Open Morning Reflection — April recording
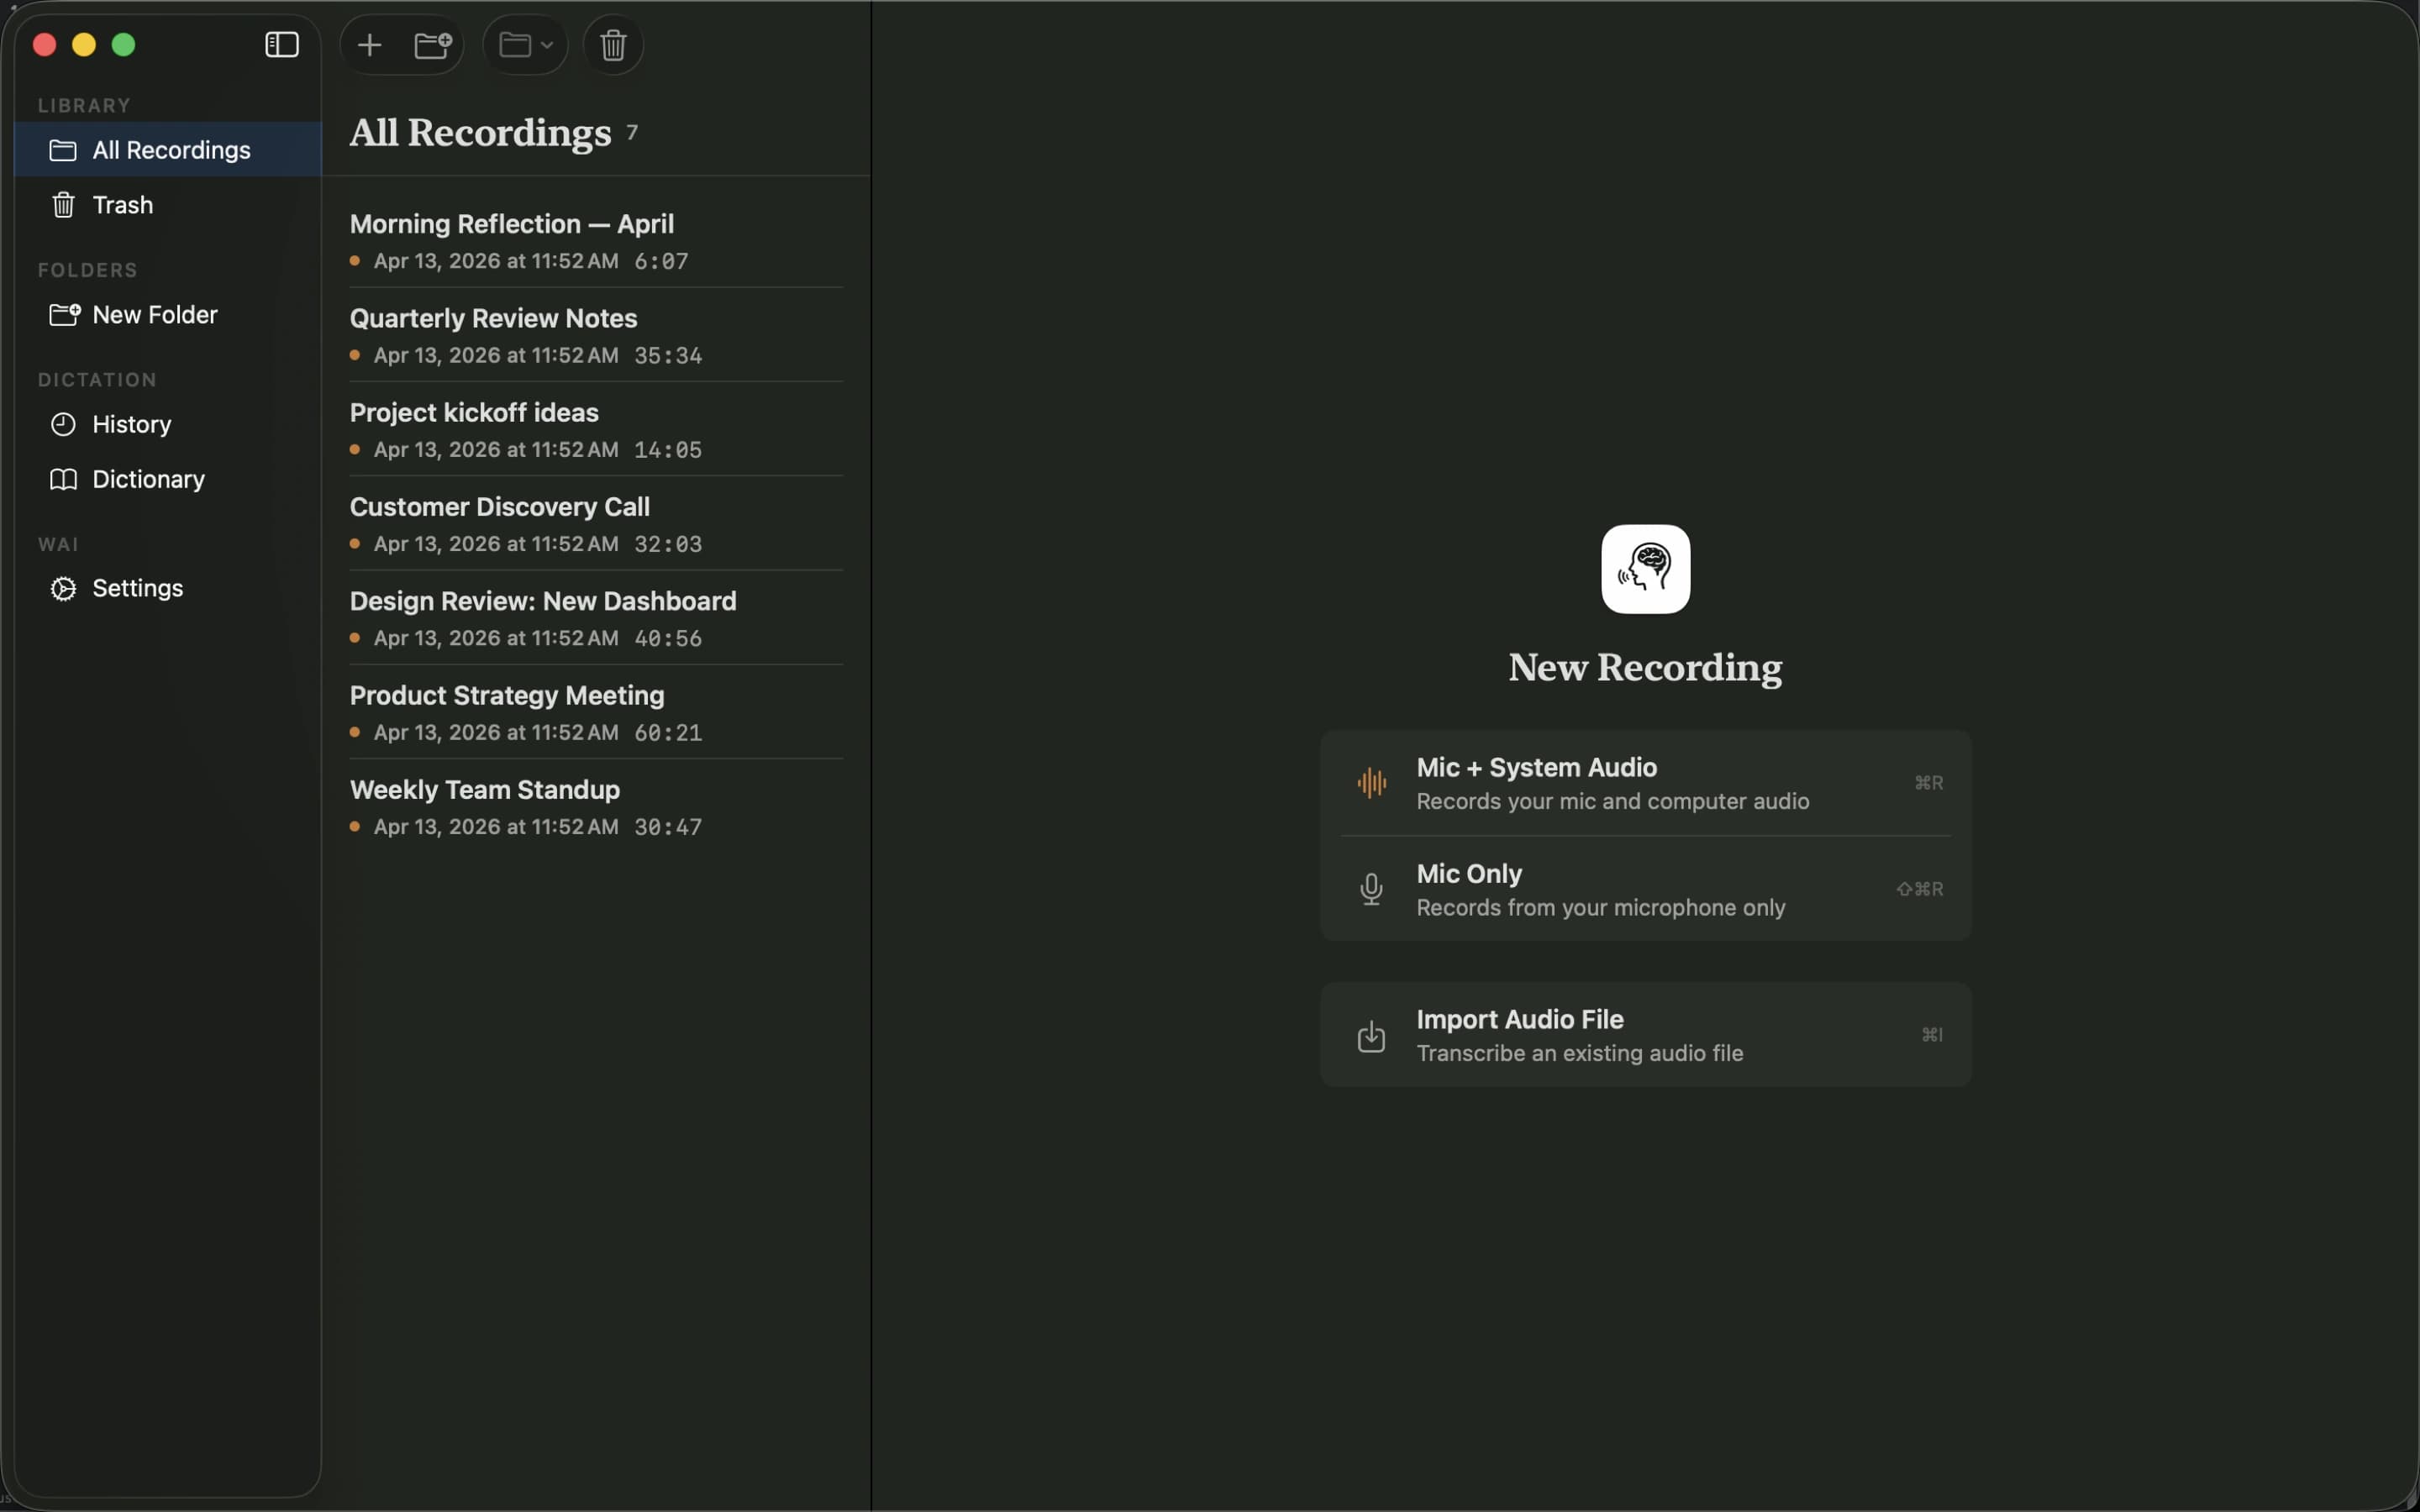The height and width of the screenshot is (1512, 2420). click(x=596, y=241)
